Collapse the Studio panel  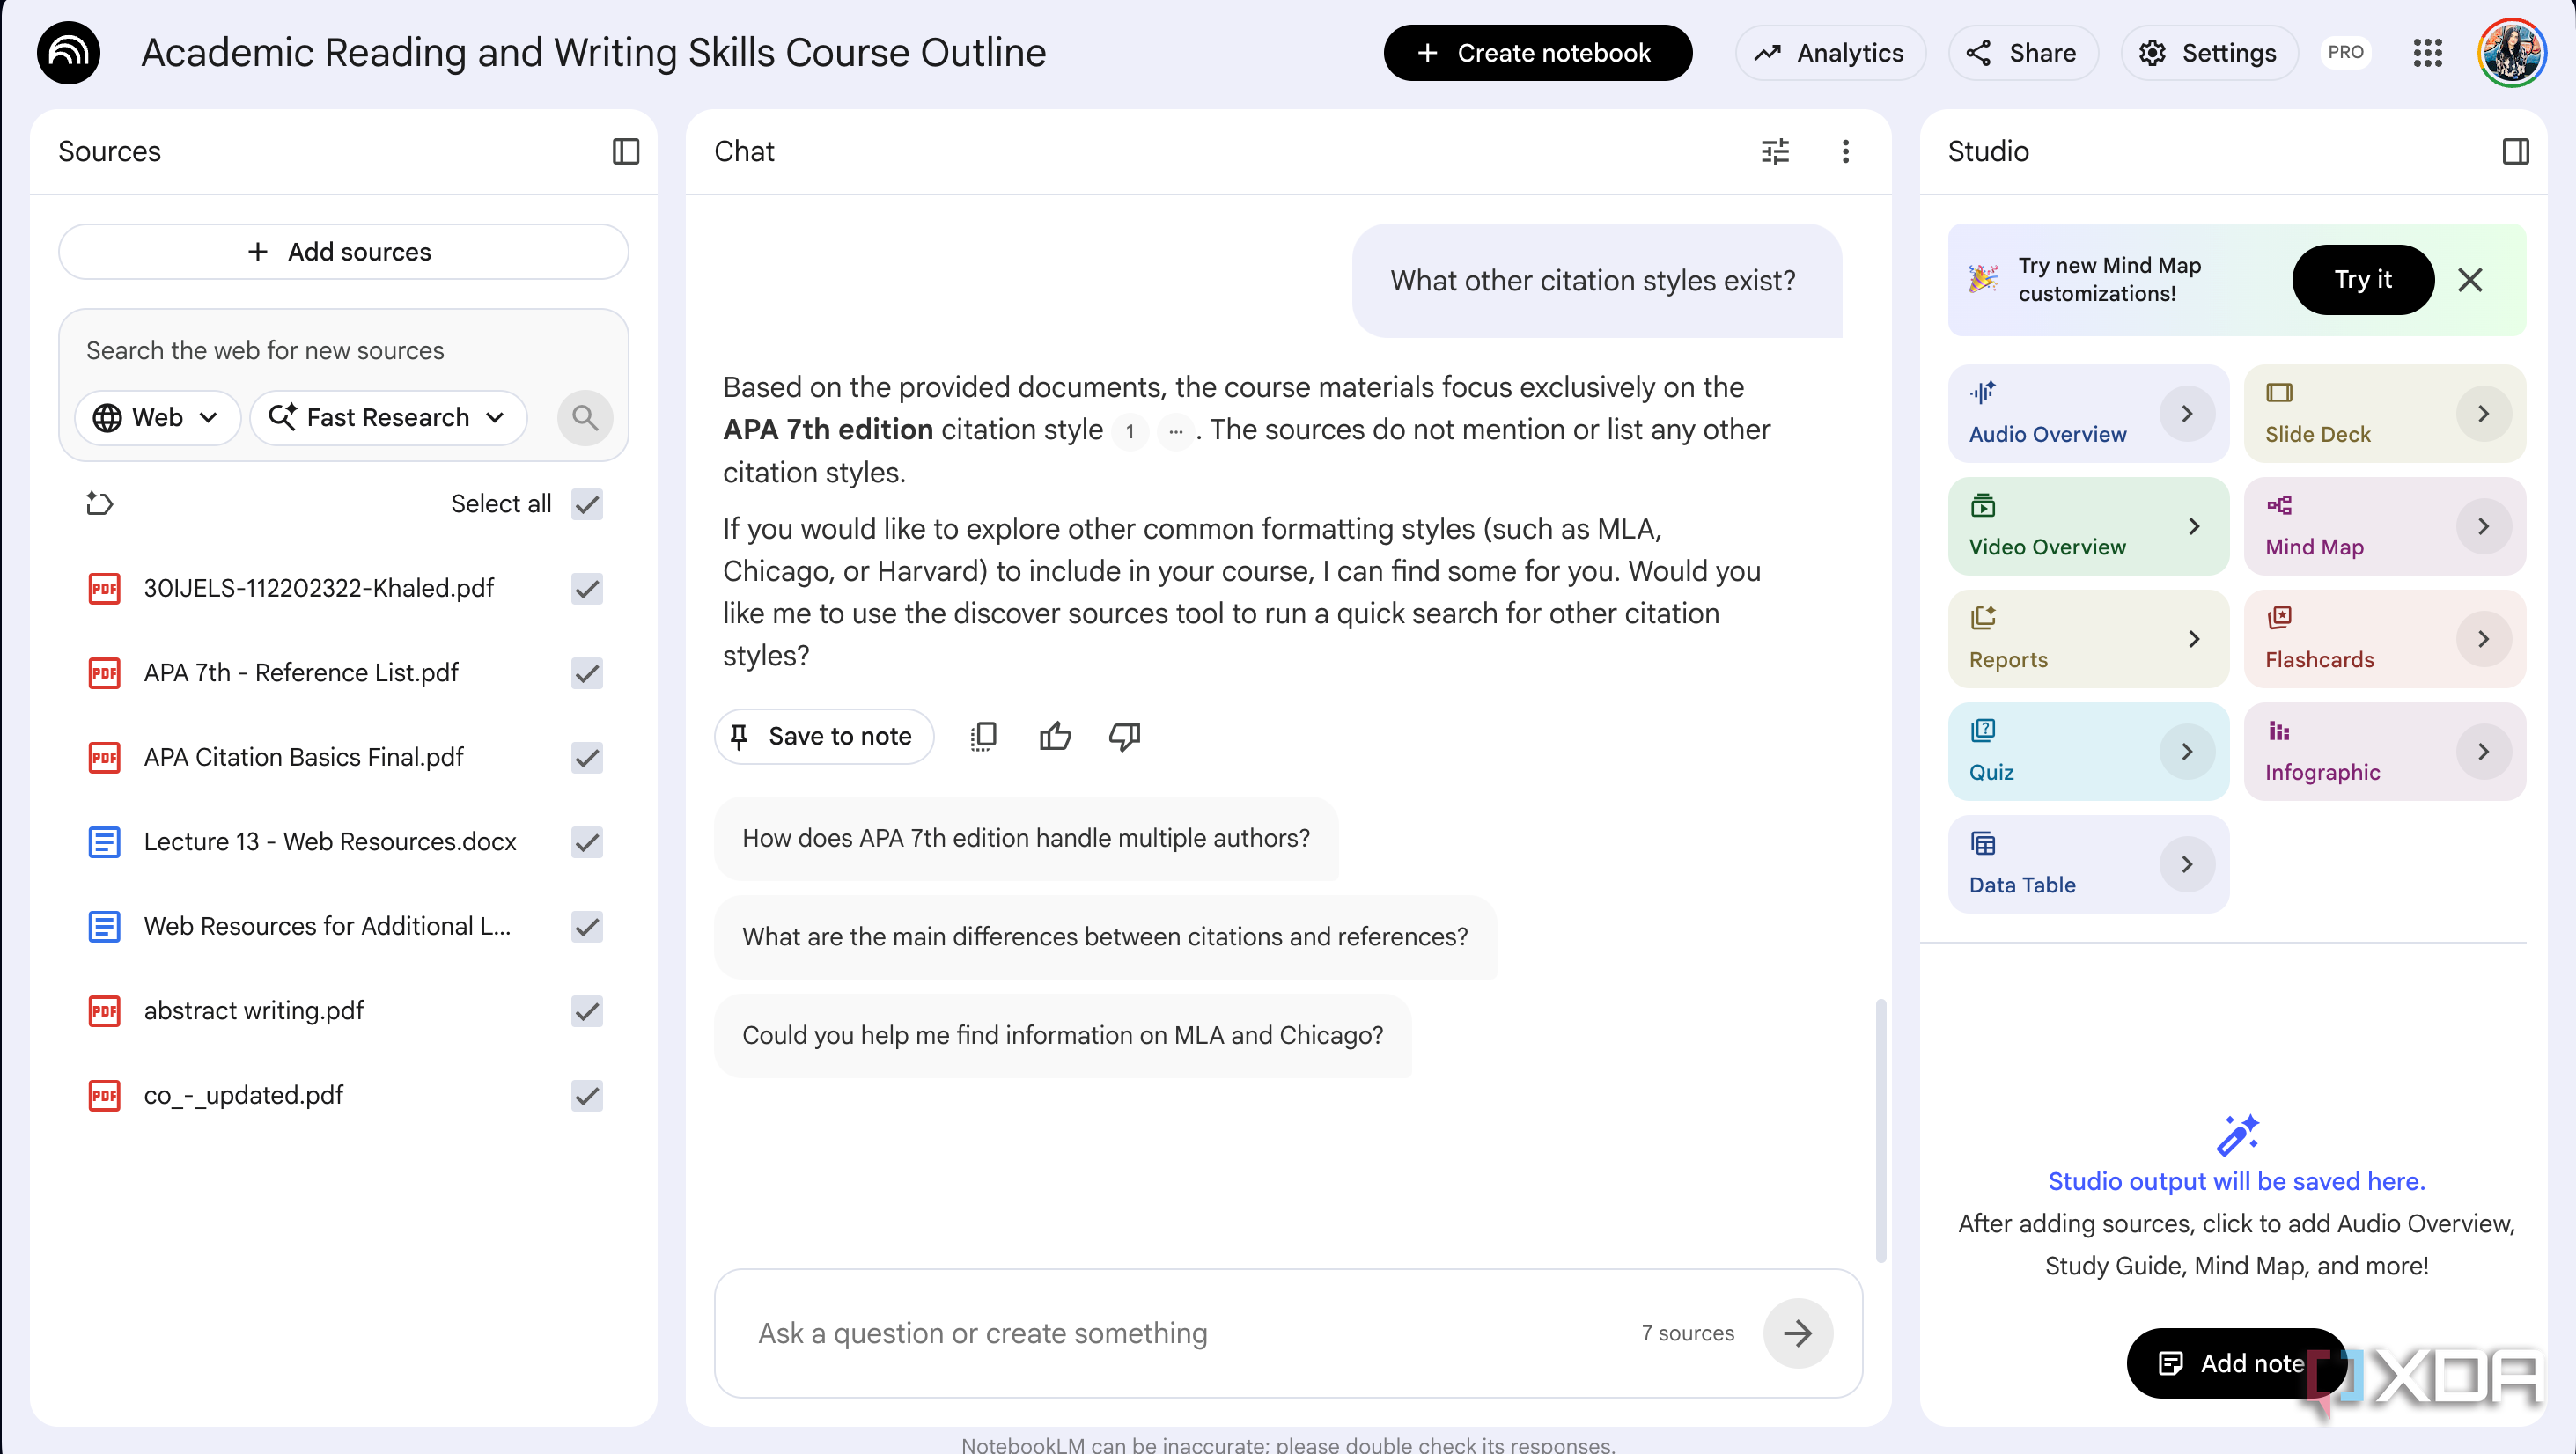coord(2515,151)
